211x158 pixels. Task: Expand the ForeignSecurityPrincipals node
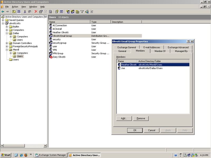click(7, 47)
